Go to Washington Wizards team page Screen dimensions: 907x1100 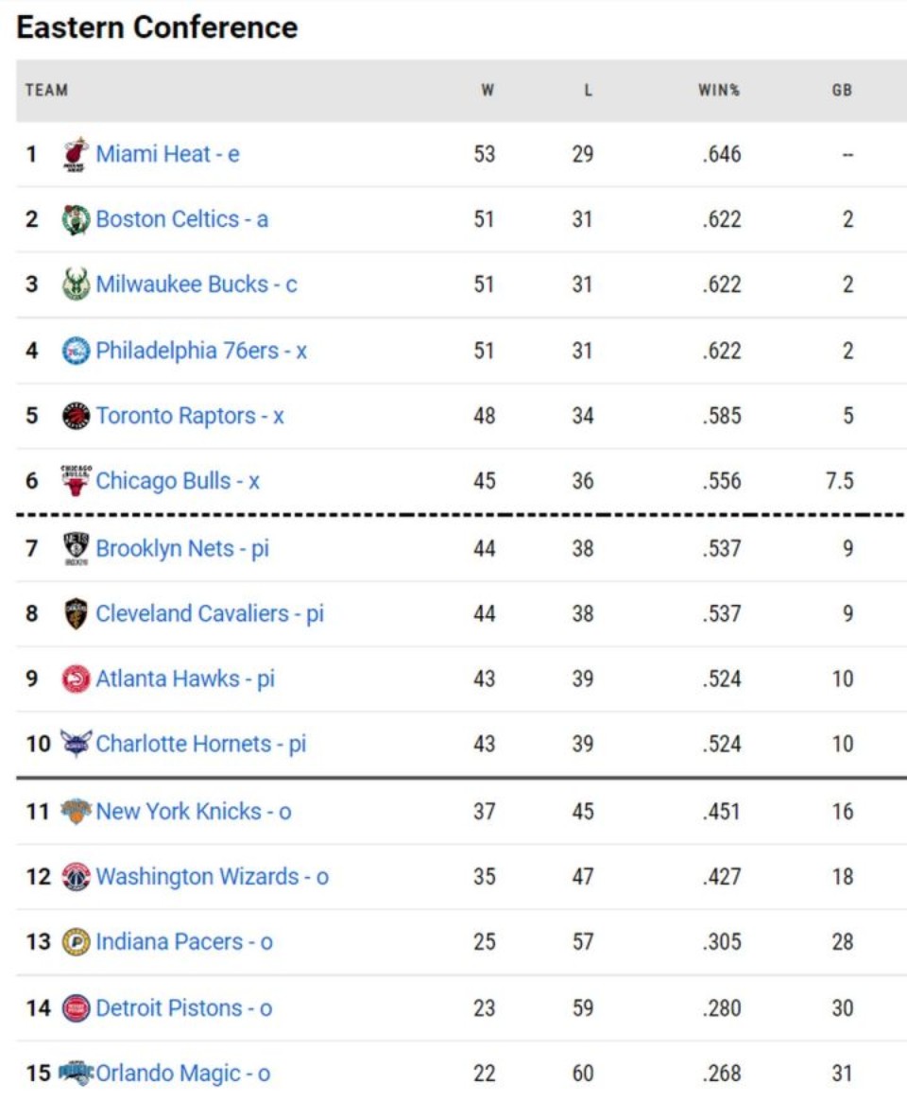click(212, 876)
